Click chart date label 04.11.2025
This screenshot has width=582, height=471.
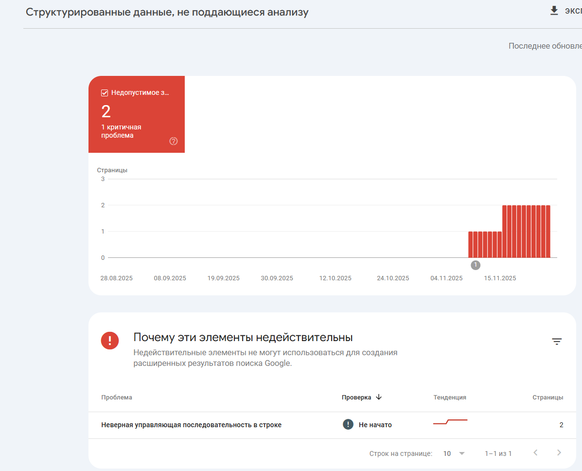(446, 278)
